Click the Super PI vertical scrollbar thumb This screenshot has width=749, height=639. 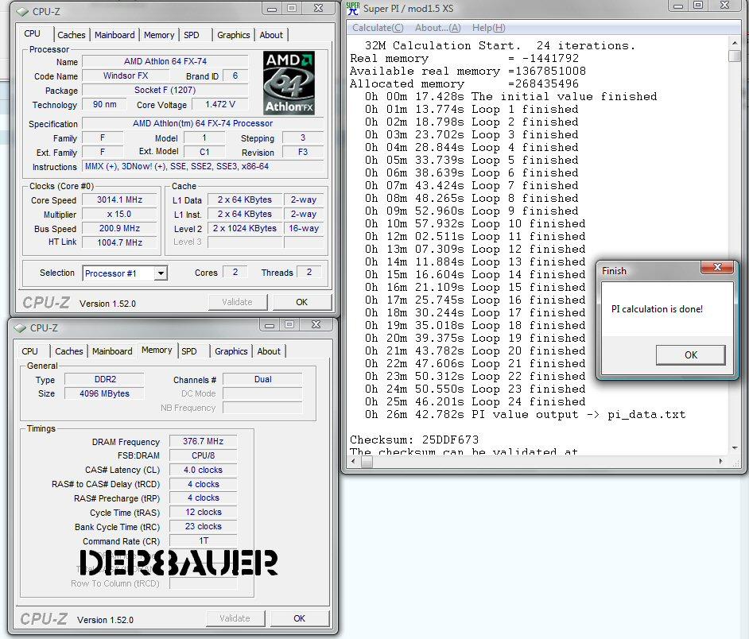pos(735,56)
